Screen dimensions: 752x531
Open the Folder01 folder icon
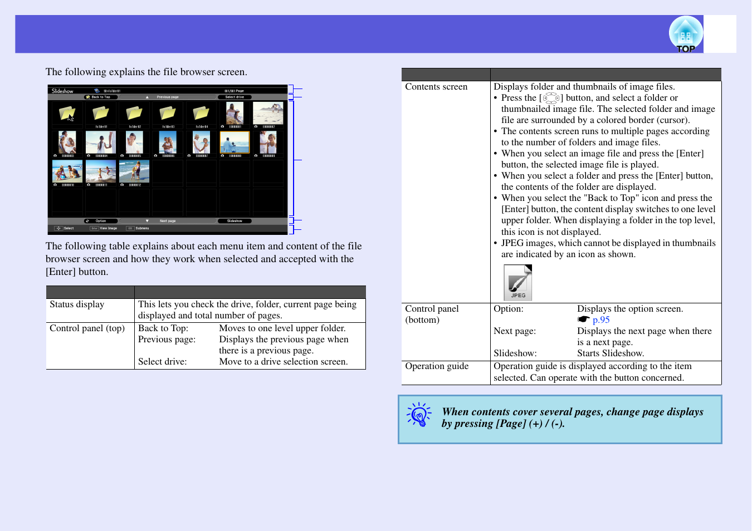coord(101,113)
